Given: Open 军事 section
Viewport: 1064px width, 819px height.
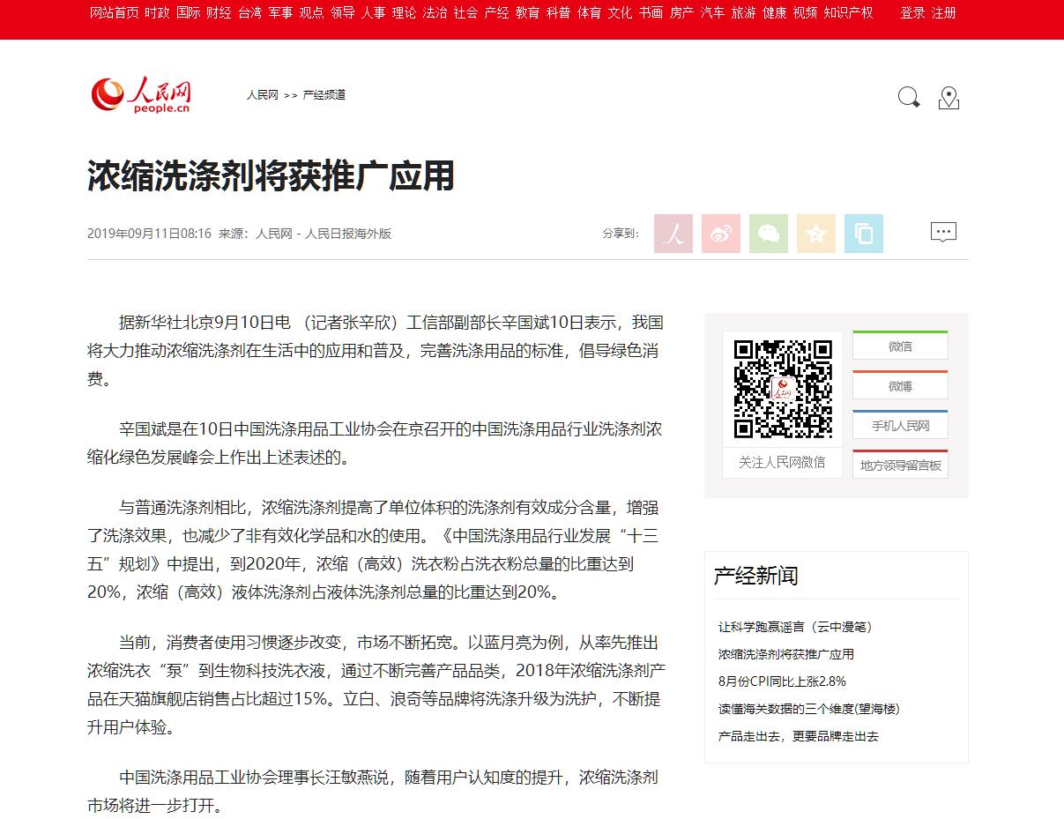Looking at the screenshot, I should click(x=281, y=13).
